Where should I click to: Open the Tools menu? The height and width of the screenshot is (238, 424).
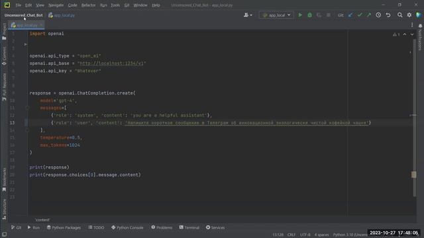coord(115,5)
